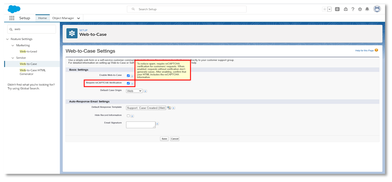Click the Quick Find box containing 'web'

(31, 29)
